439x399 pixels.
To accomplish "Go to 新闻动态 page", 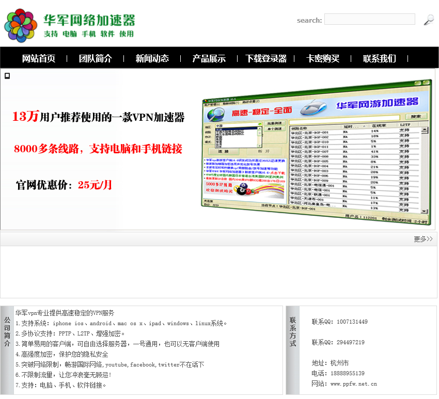I will point(152,58).
